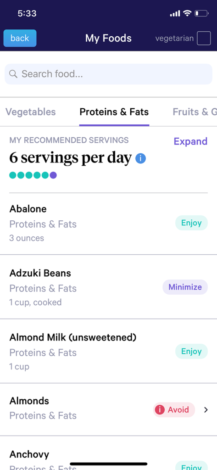
Task: Tap the Wi-Fi status icon
Action: tap(187, 13)
